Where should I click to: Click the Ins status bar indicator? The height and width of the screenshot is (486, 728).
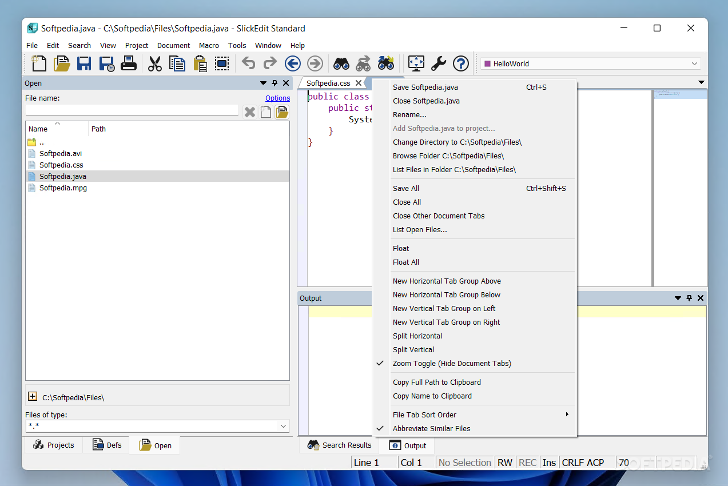coord(549,463)
